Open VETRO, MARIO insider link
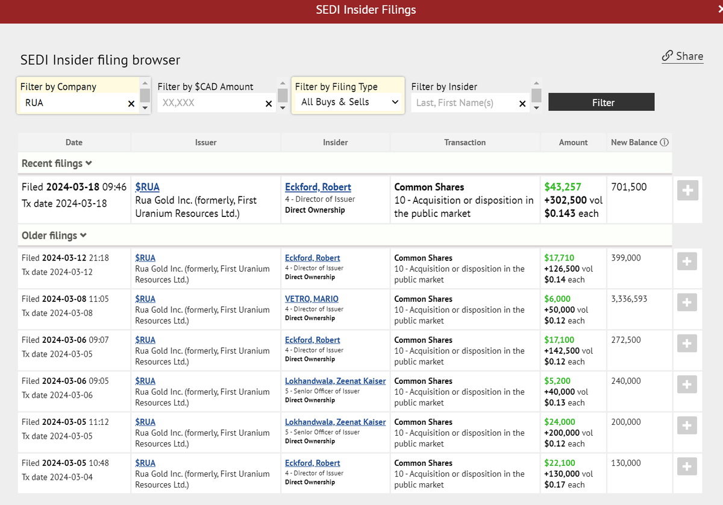Screen dimensions: 723x505 311,299
